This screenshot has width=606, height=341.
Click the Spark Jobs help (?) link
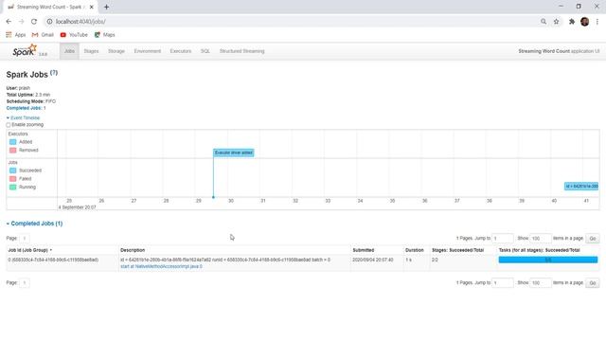click(54, 73)
